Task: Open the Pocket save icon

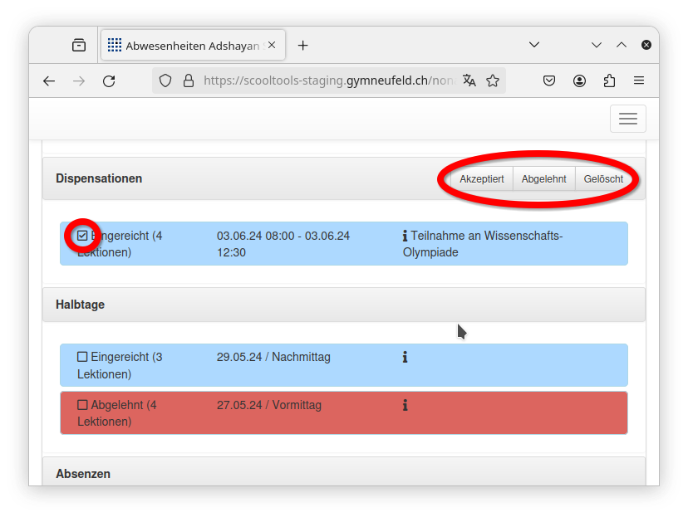Action: 549,80
